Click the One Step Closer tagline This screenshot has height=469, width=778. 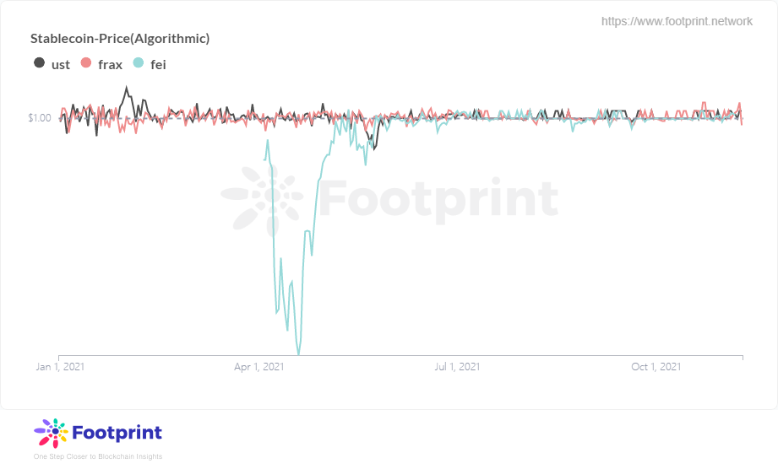pyautogui.click(x=98, y=456)
